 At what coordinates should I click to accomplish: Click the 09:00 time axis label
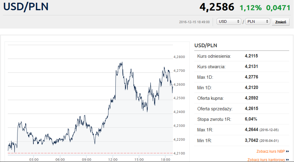pyautogui.click(x=86, y=160)
